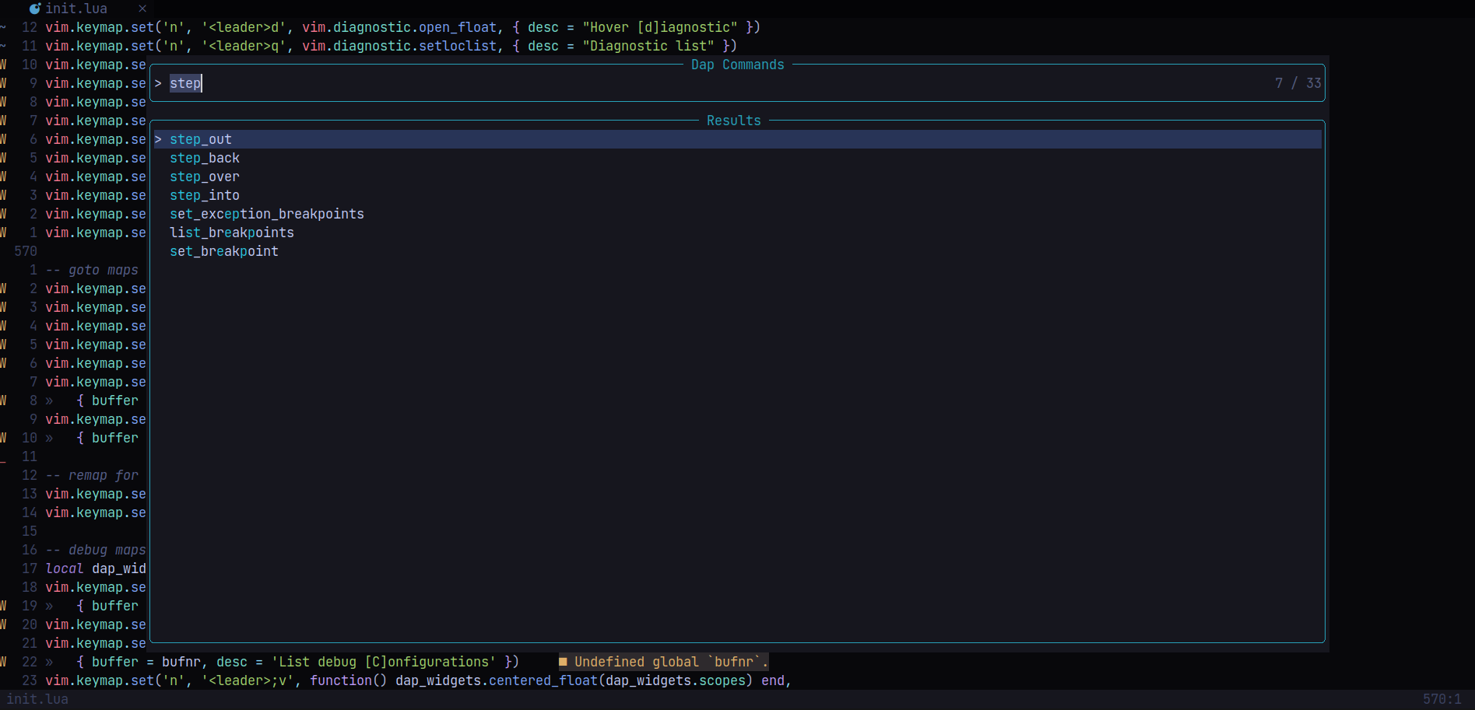
Task: Click the '-- goto maps' comment line
Action: click(92, 270)
